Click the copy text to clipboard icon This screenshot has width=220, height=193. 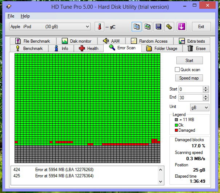click(x=137, y=27)
